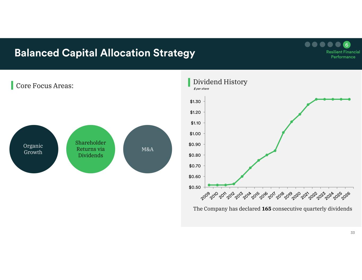Select the '2020' x-axis year label
The width and height of the screenshot is (362, 280).
[296, 196]
